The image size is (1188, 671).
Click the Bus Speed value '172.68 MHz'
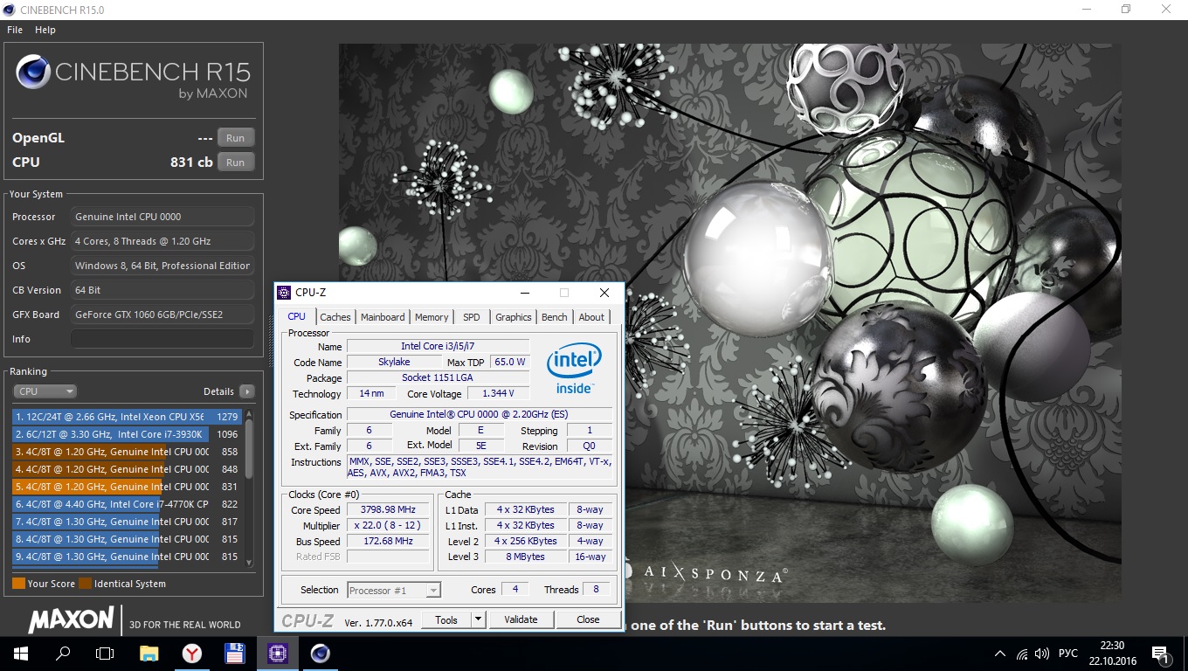coord(389,541)
